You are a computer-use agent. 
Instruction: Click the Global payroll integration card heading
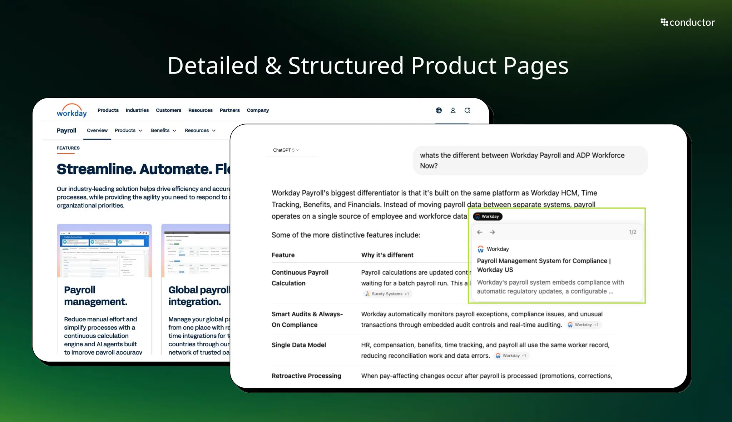pyautogui.click(x=199, y=296)
